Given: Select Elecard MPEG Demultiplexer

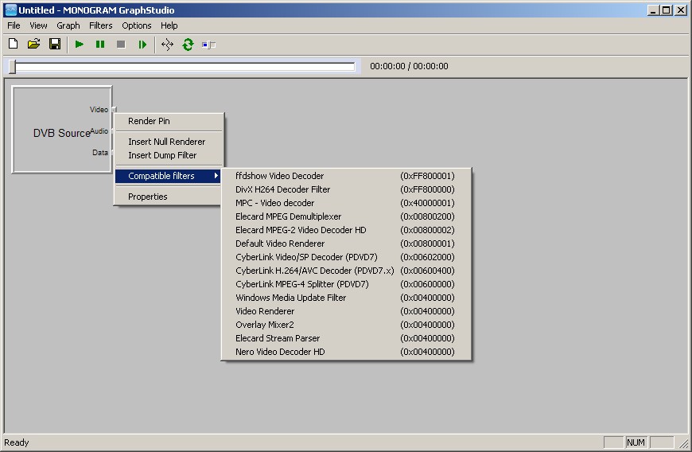Looking at the screenshot, I should tap(347, 216).
